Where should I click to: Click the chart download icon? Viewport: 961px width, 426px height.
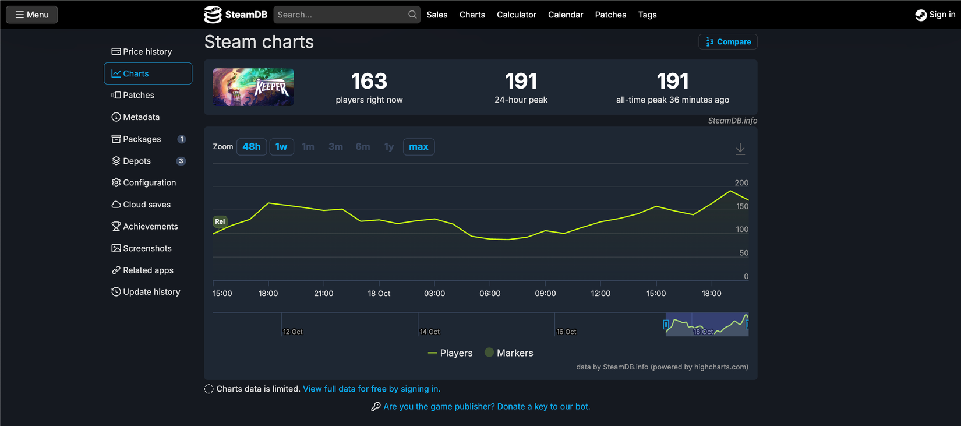point(740,149)
